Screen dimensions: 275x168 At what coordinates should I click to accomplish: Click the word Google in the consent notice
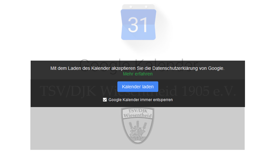pyautogui.click(x=216, y=68)
